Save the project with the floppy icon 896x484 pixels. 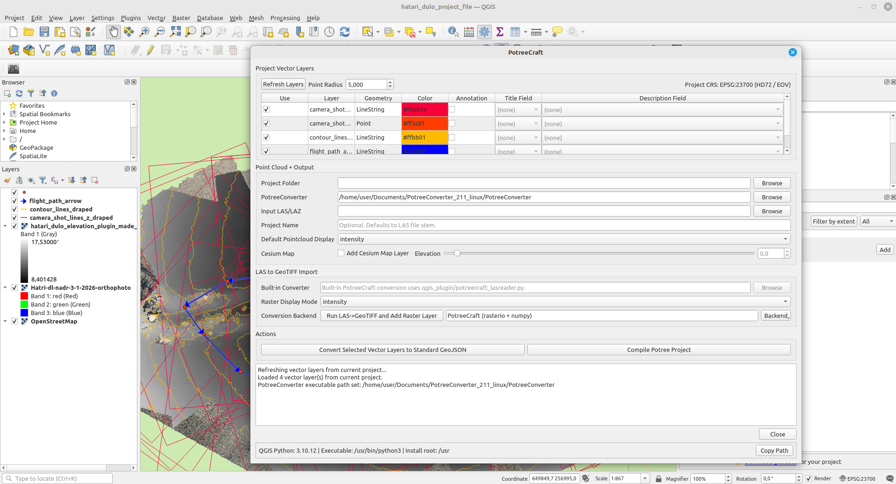coord(44,32)
